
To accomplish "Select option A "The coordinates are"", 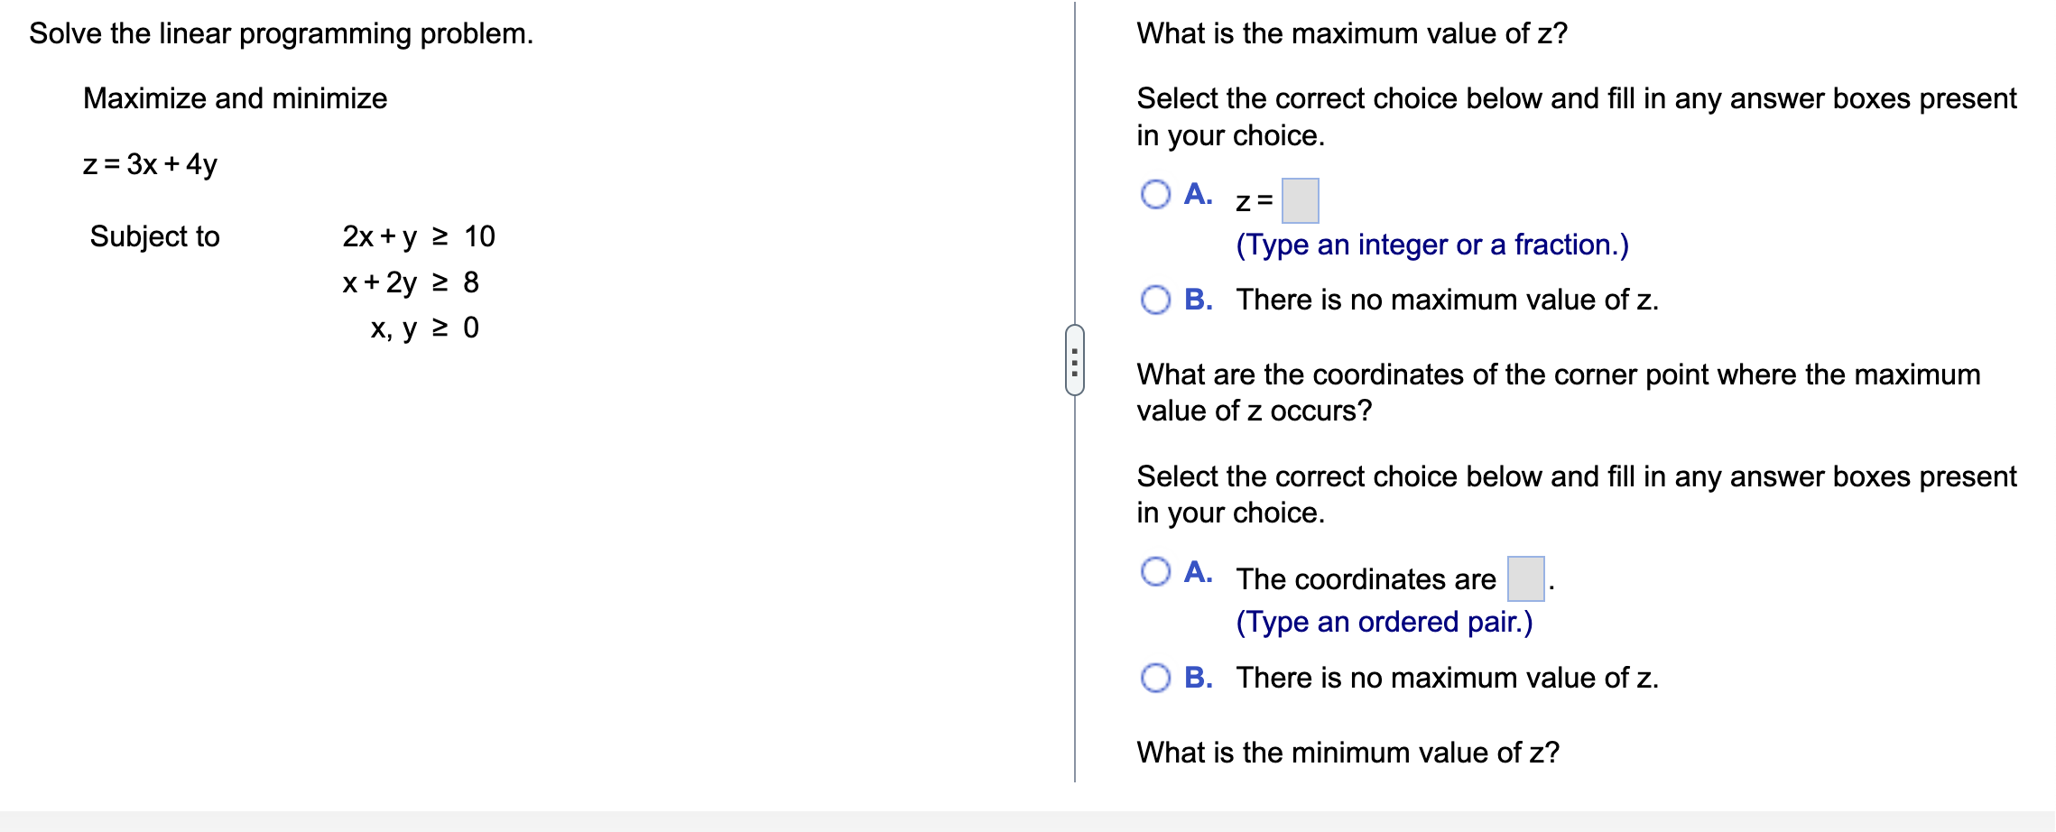I will point(1155,571).
